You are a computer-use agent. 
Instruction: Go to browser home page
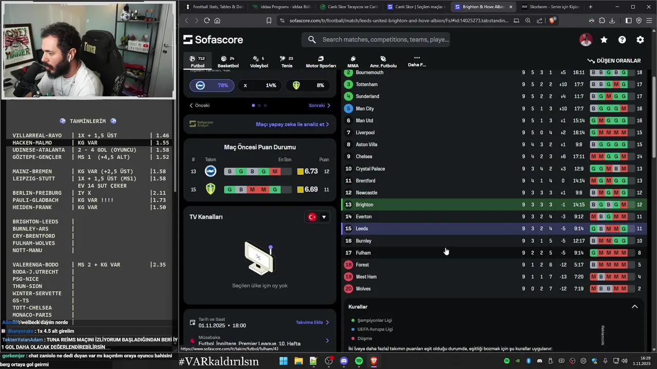click(x=217, y=20)
